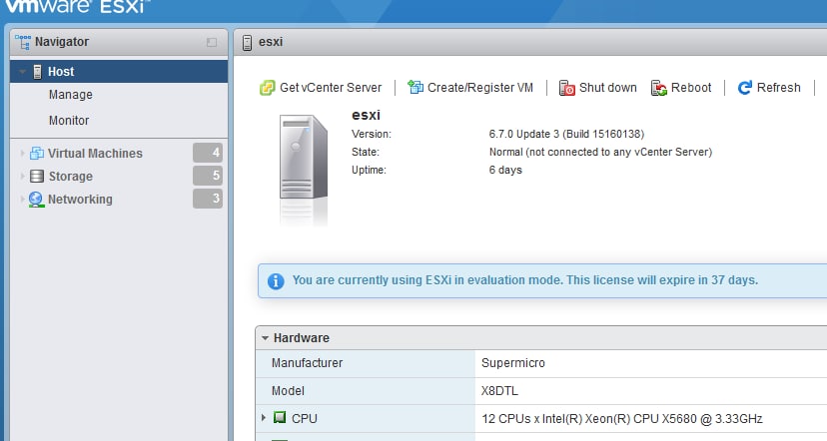Collapse the Hardware section
This screenshot has width=827, height=441.
(x=265, y=338)
